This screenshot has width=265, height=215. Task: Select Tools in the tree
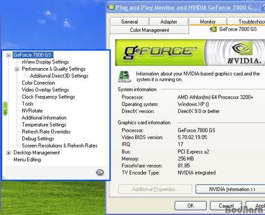click(28, 104)
